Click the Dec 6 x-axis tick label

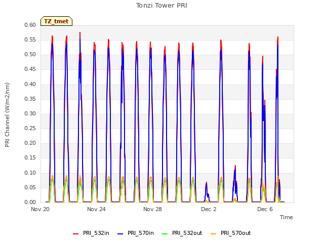point(265,209)
